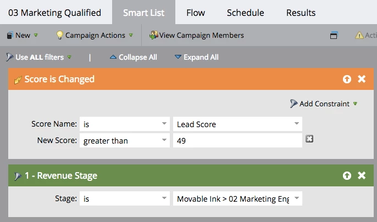Click the Collapse All triangle icon
This screenshot has width=377, height=222.
coord(113,57)
